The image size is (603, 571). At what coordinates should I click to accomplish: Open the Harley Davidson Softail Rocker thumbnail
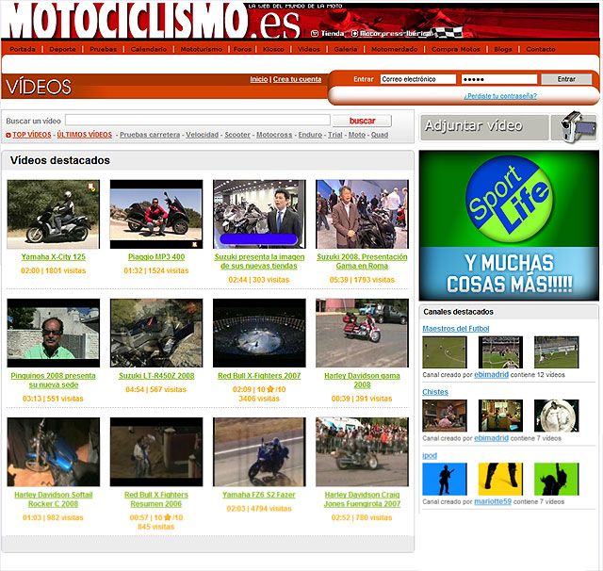(x=54, y=451)
